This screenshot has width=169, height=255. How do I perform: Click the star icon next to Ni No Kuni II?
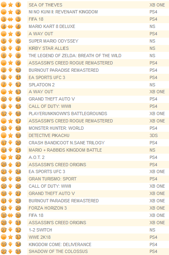point(11,12)
